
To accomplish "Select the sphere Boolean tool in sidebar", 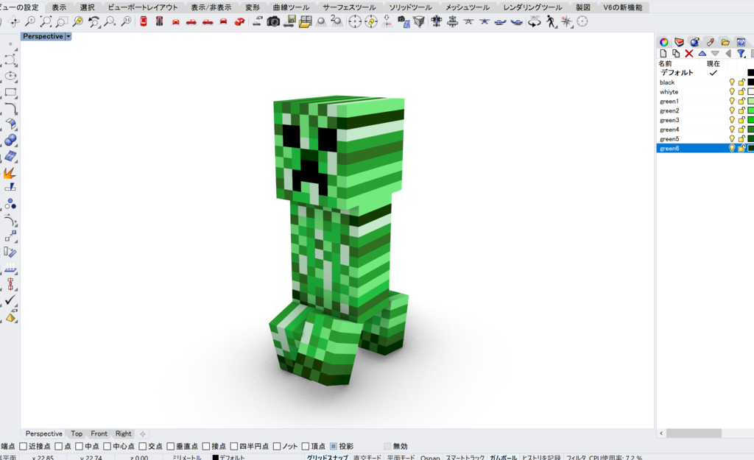I will [x=10, y=140].
